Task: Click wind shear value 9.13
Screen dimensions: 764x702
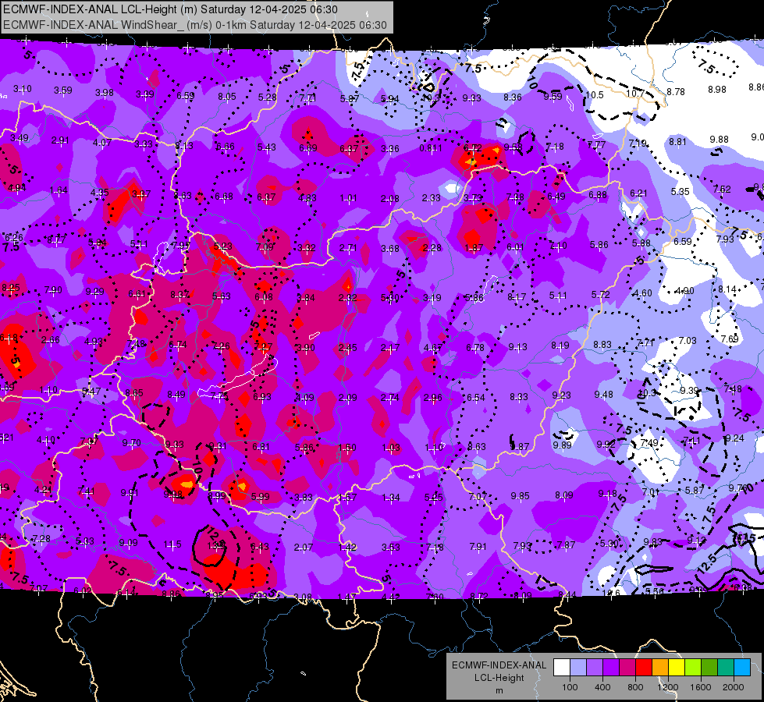Action: tap(517, 346)
